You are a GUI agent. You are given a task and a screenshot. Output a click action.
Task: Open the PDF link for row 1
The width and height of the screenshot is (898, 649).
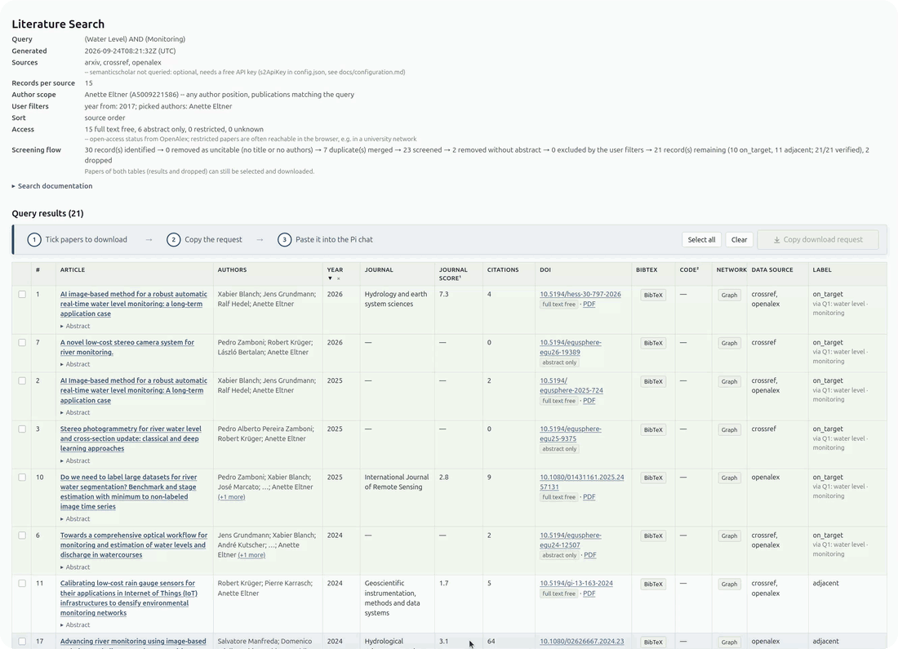pyautogui.click(x=589, y=304)
